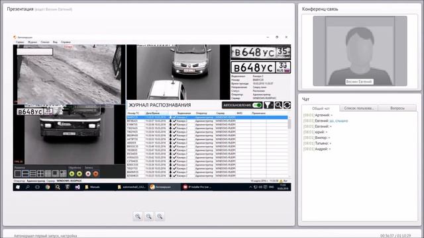Image resolution: width=424 pixels, height=238 pixels.
Task: Click the bottom-left bus camera view
Action: click(69, 134)
